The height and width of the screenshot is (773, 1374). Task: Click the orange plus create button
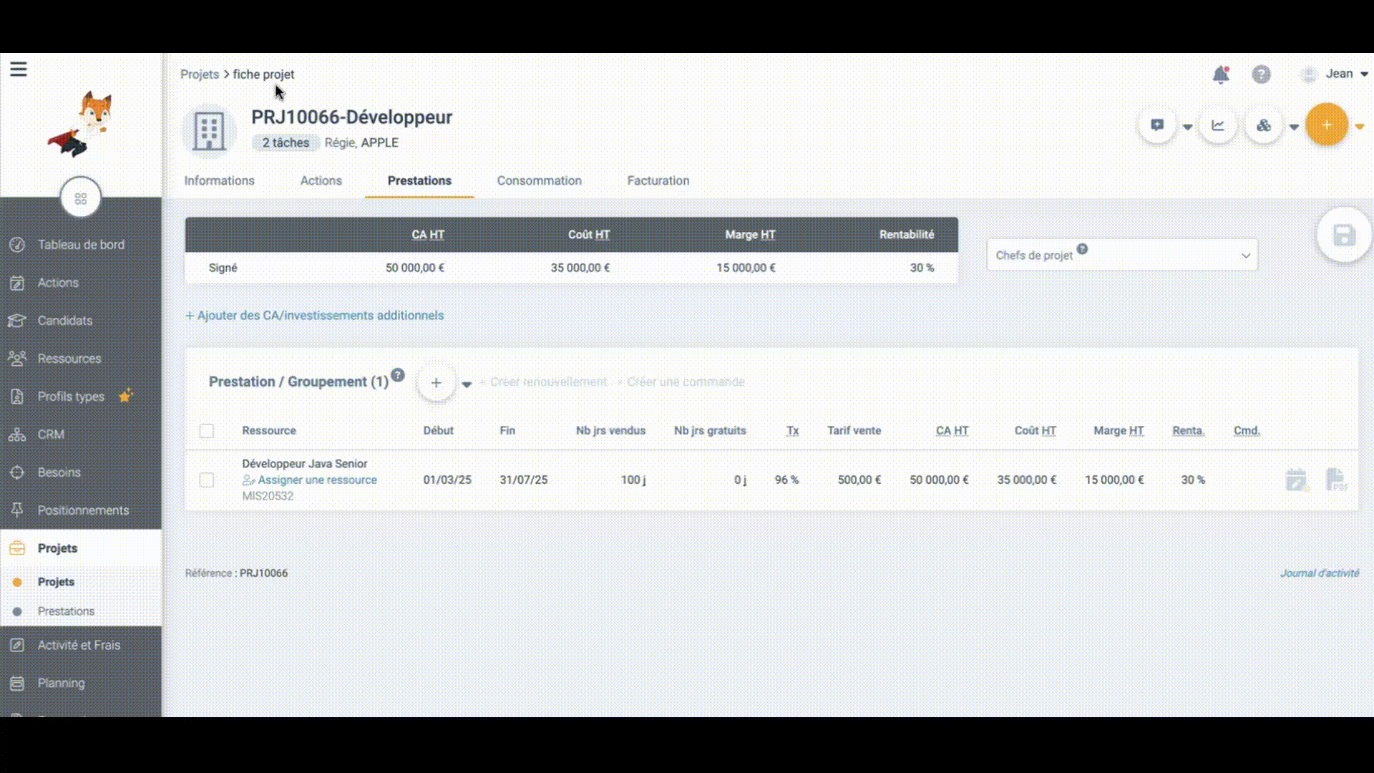pyautogui.click(x=1326, y=125)
